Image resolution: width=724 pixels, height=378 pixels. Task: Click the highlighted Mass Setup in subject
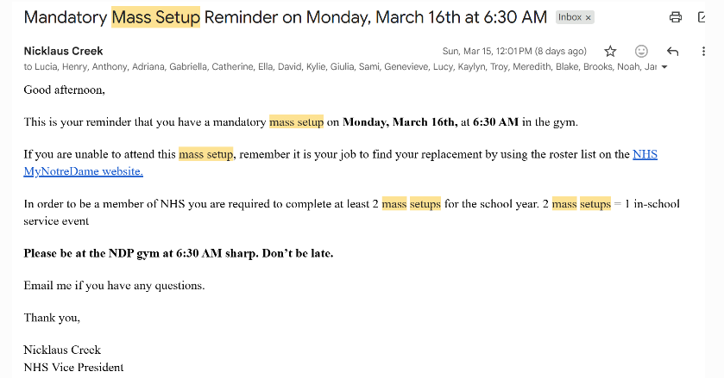click(x=155, y=16)
